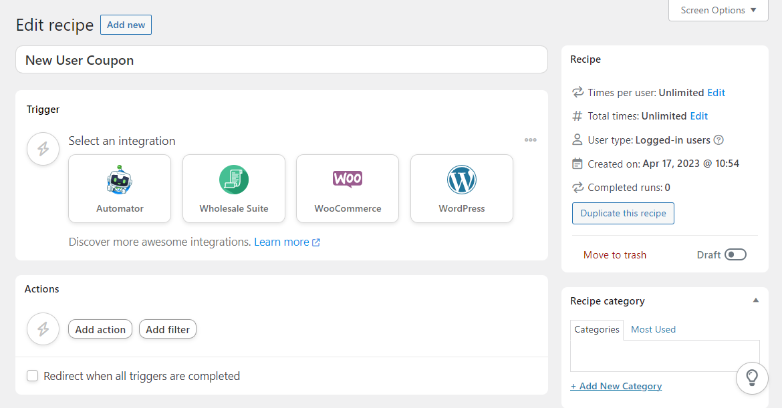Image resolution: width=782 pixels, height=408 pixels.
Task: Click the Add action button
Action: click(100, 329)
